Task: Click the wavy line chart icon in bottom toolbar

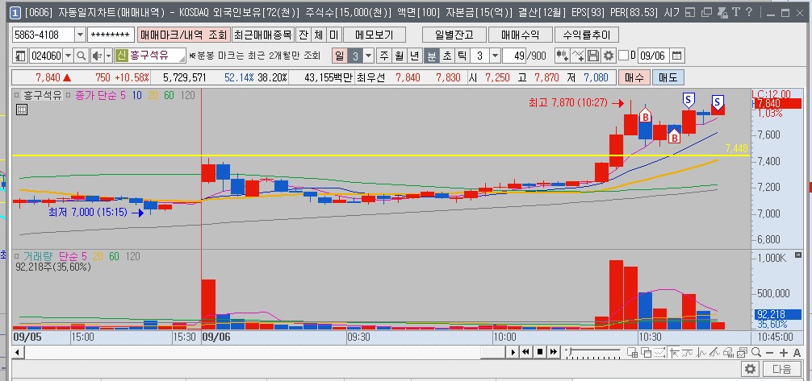Action: pos(687,352)
